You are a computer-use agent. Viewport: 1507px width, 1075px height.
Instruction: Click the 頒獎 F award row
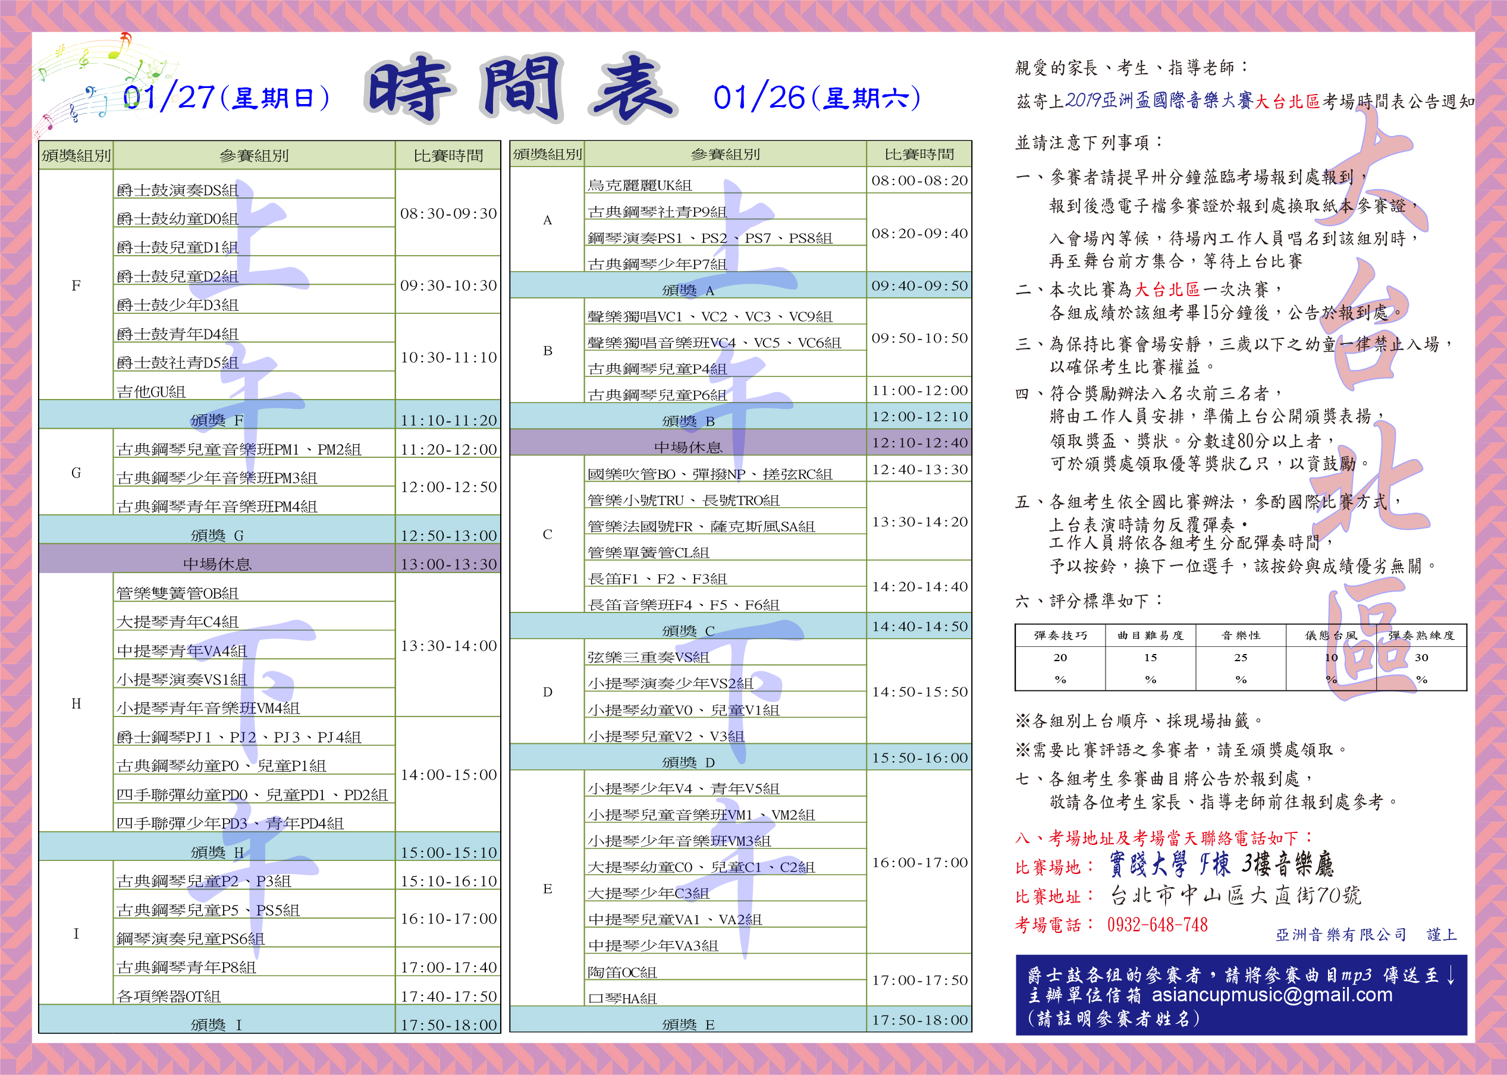click(x=217, y=420)
